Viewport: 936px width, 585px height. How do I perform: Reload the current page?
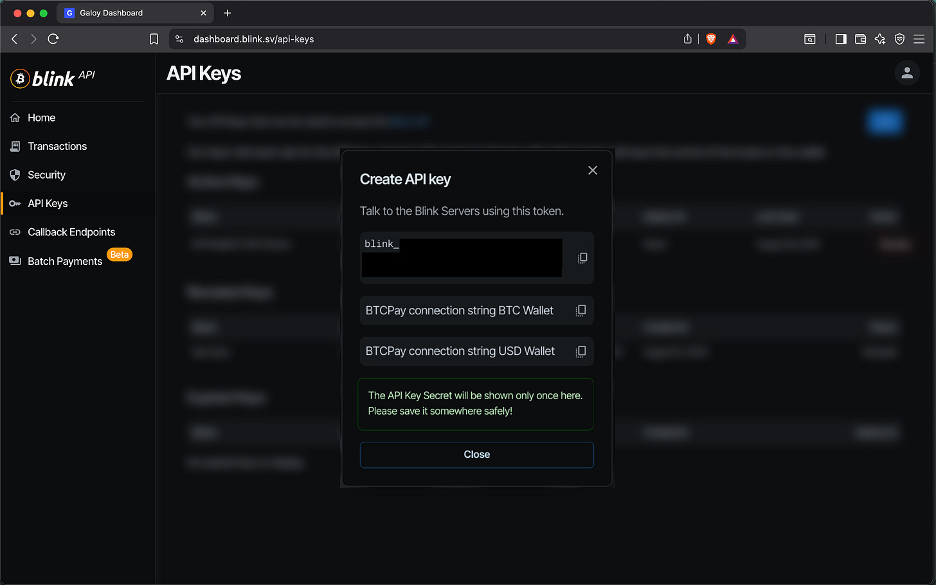tap(53, 39)
